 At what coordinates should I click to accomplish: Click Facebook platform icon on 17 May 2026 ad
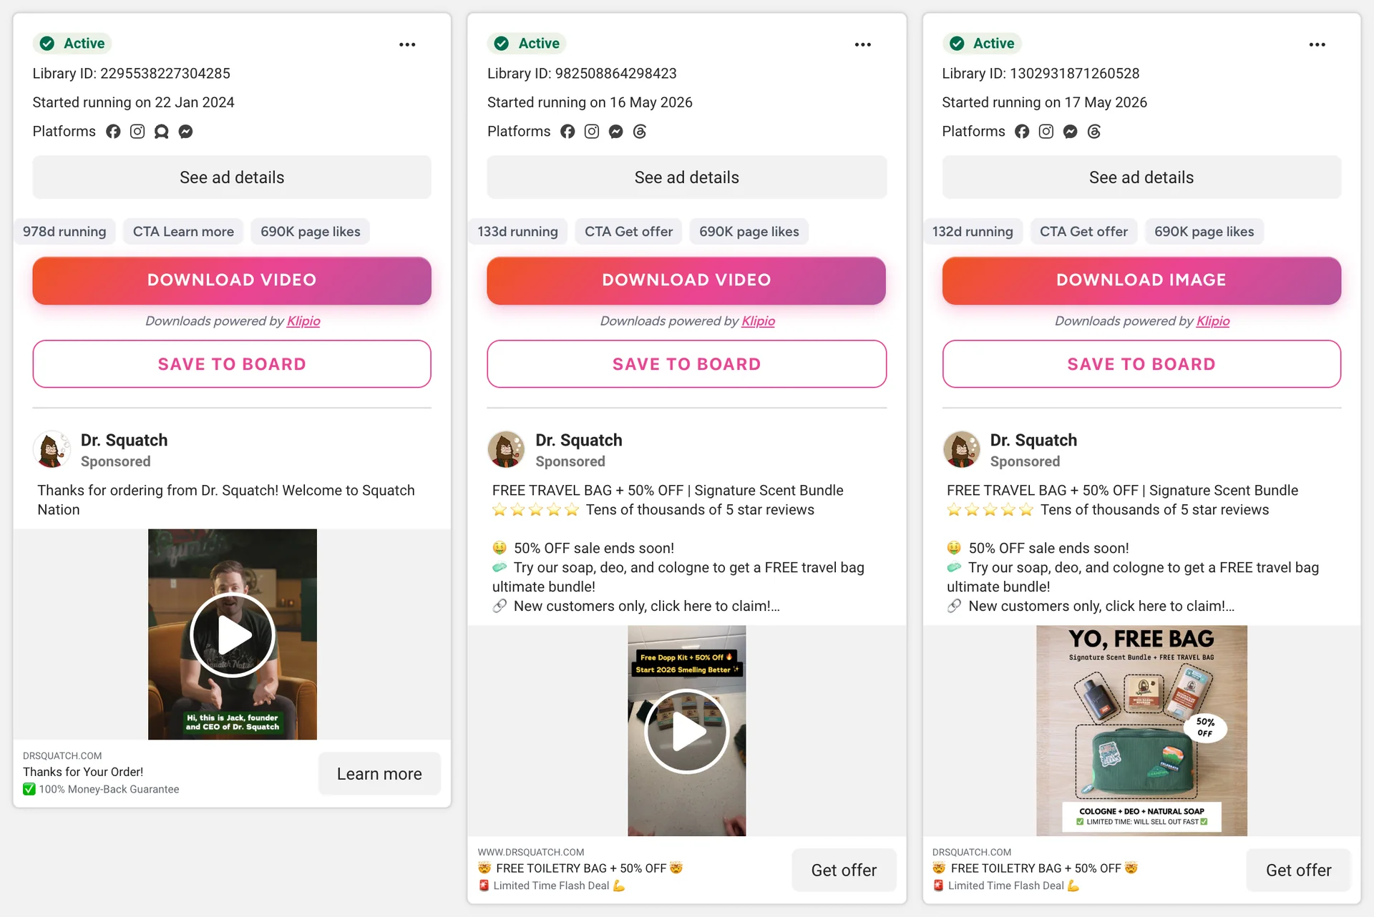pos(1022,132)
